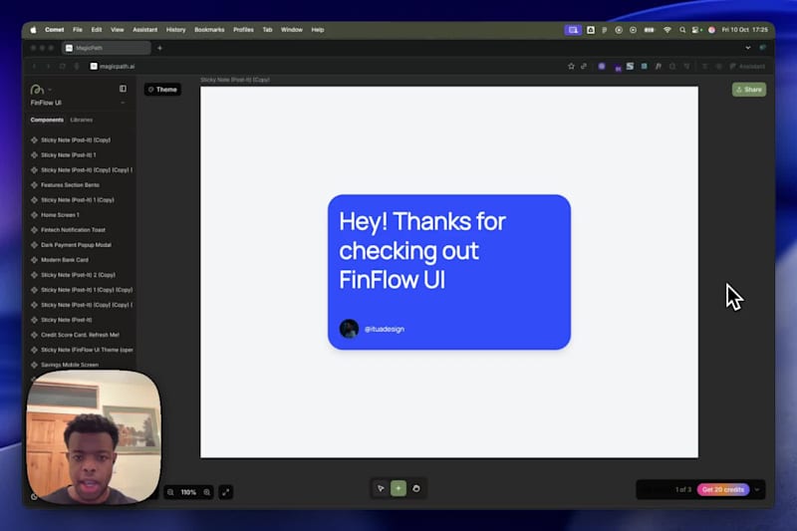Click the Get 20 credits button
797x531 pixels.
coord(723,489)
